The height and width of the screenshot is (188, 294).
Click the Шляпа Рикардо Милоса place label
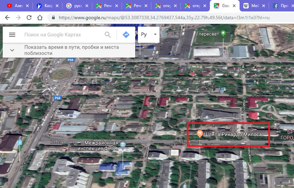[232, 134]
